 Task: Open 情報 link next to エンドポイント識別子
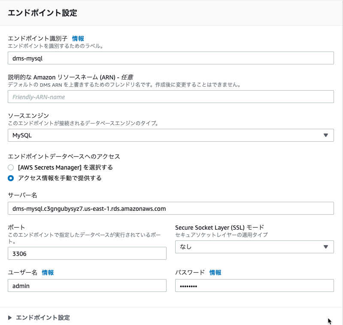coord(78,39)
